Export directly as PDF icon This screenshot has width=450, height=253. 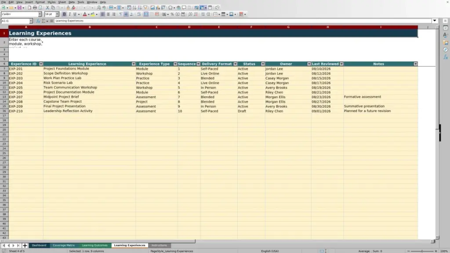point(29,8)
